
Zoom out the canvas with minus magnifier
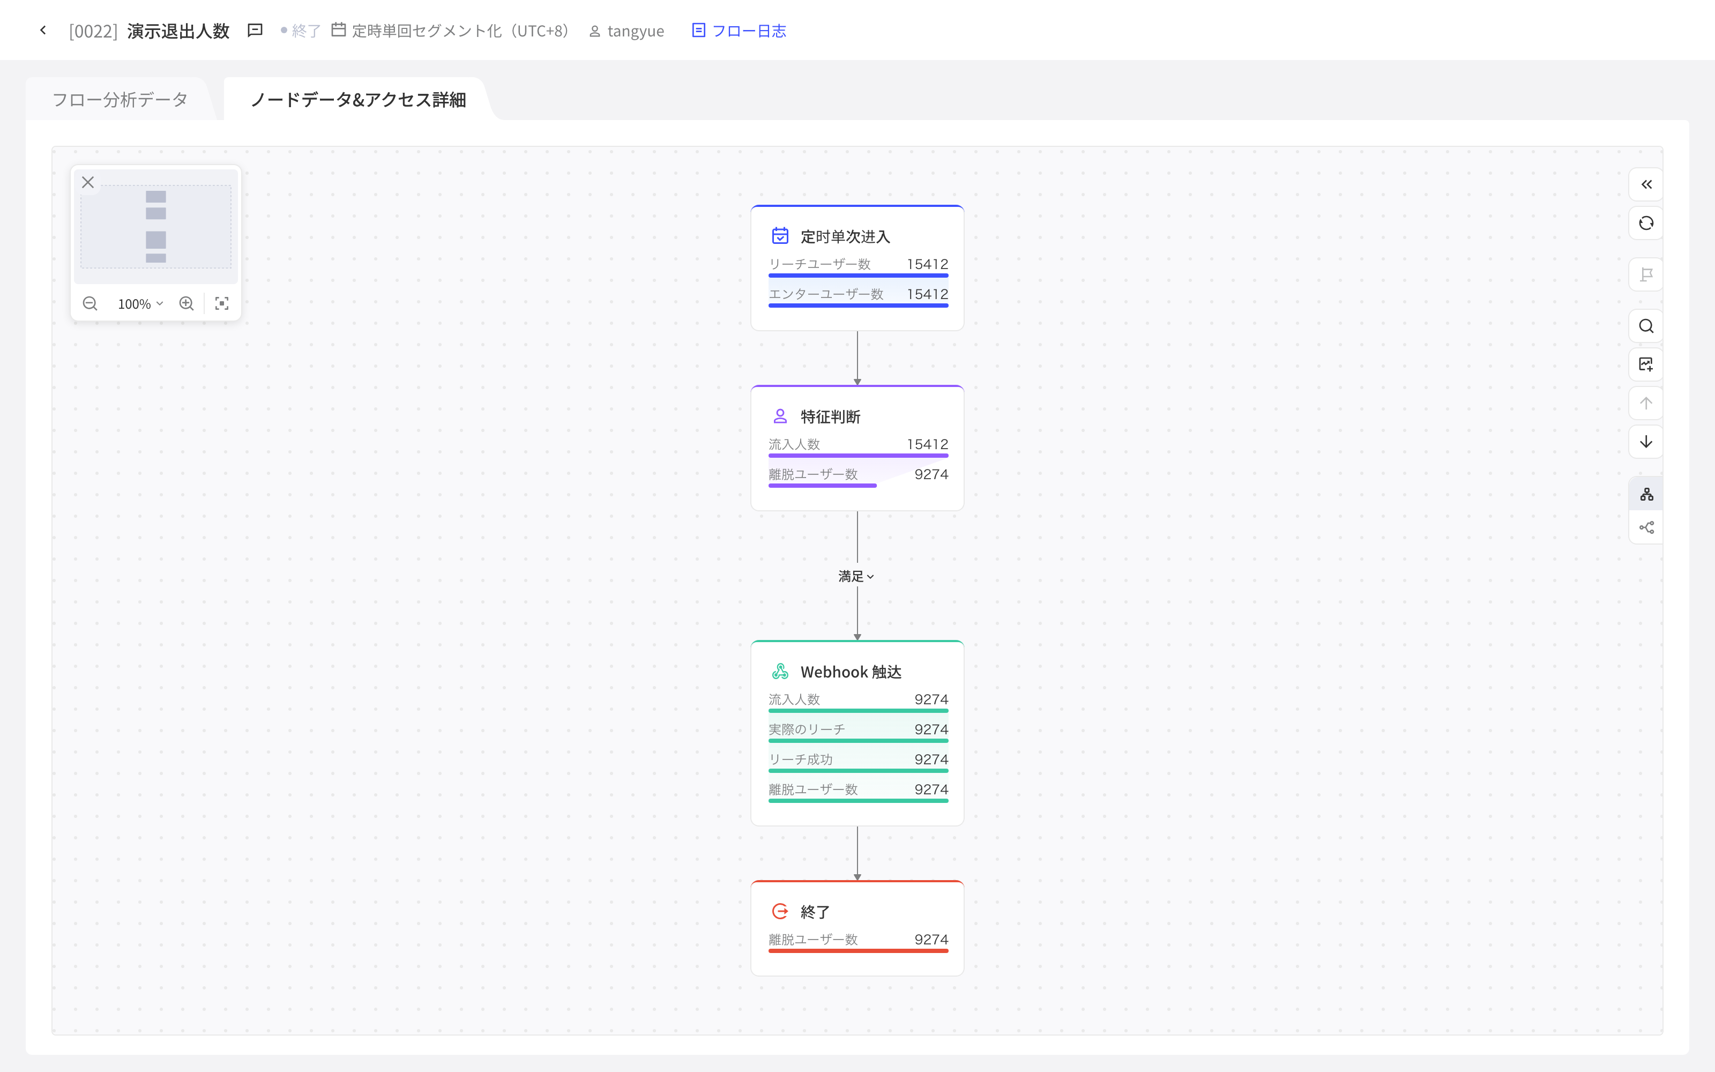pos(90,303)
